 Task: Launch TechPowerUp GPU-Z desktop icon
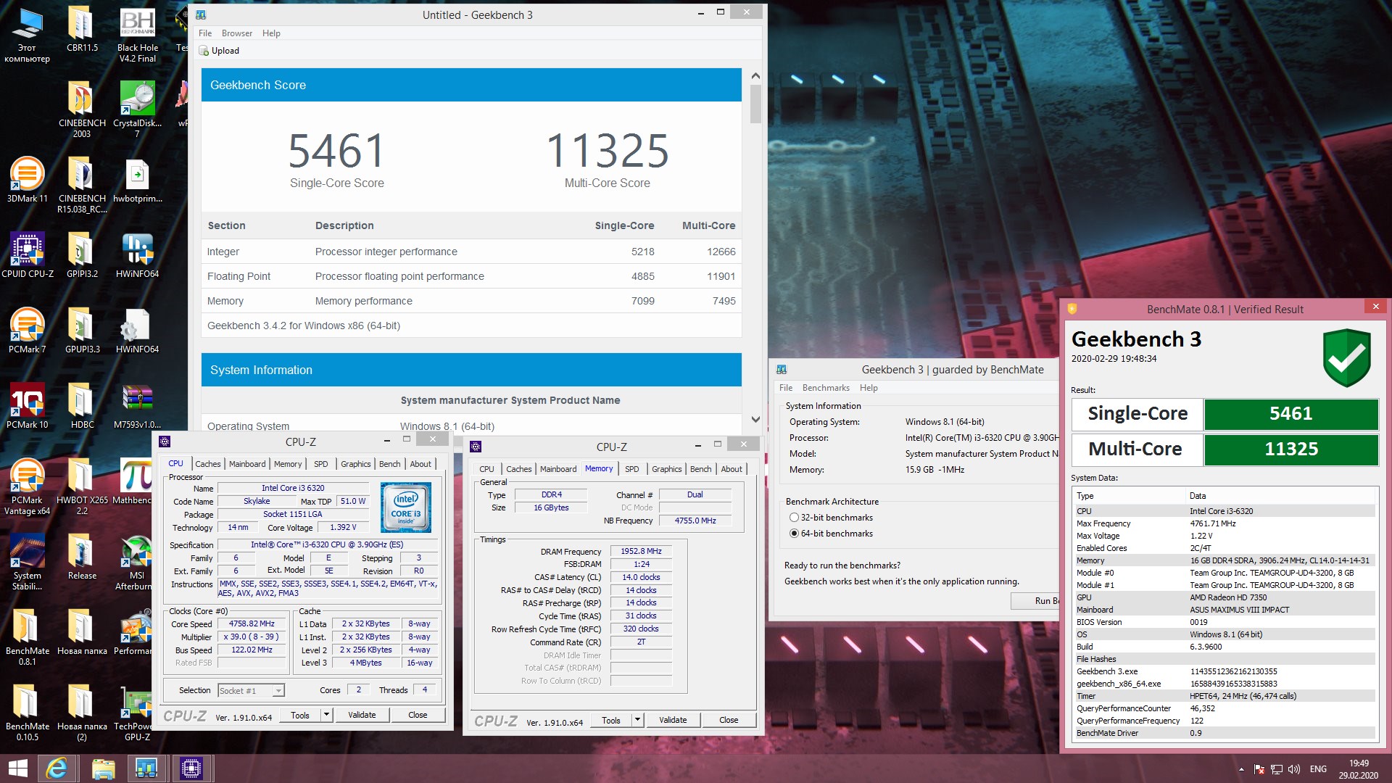click(x=136, y=713)
